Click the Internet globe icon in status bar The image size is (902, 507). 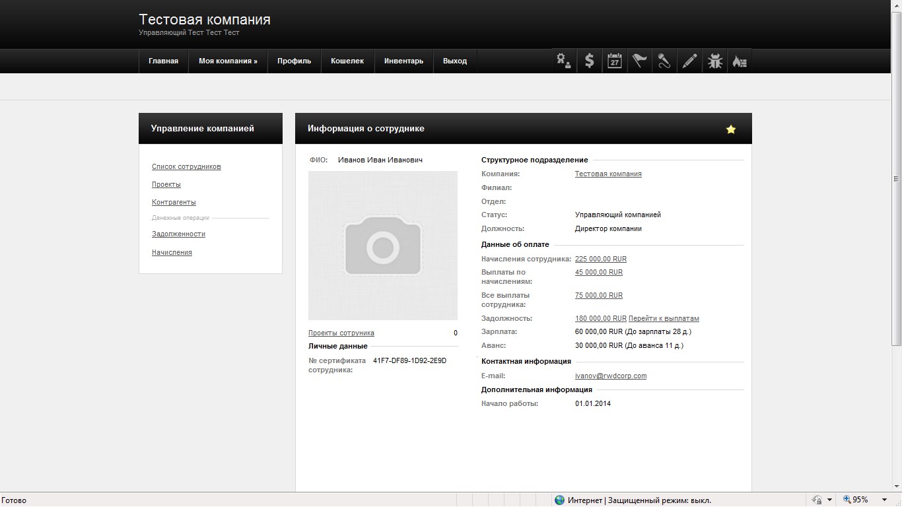(x=559, y=500)
